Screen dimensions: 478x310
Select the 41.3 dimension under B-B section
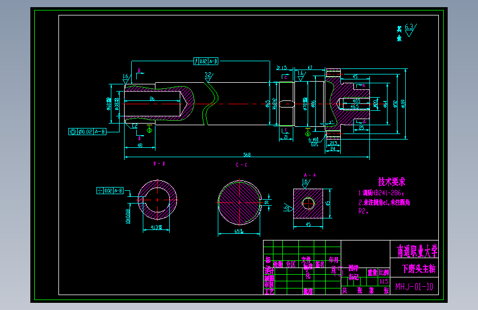tap(156, 227)
